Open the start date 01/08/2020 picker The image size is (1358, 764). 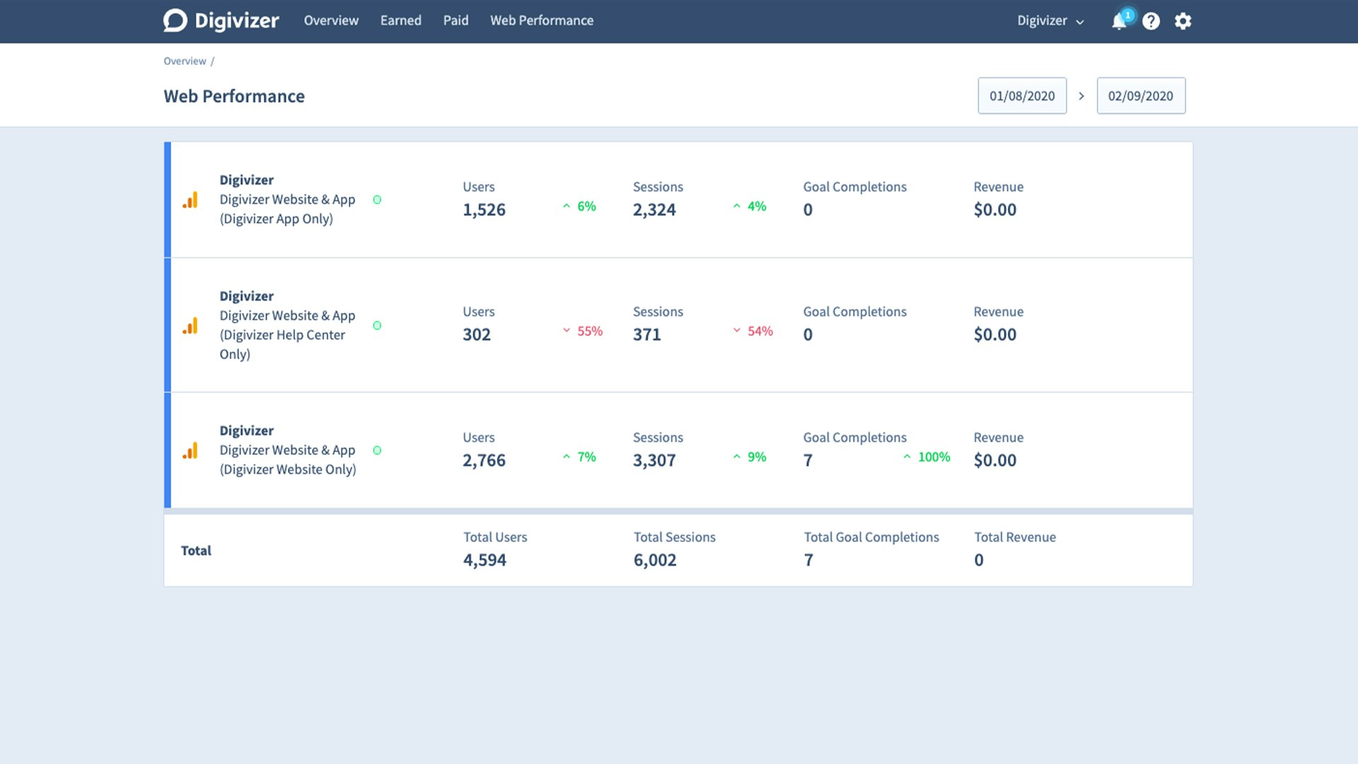1021,96
